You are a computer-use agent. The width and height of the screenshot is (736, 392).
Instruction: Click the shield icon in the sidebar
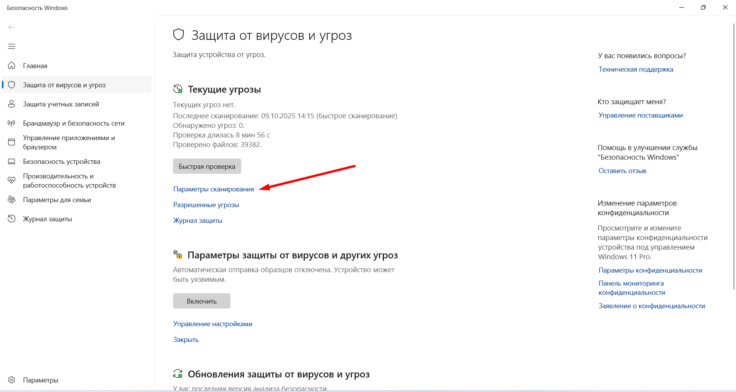tap(12, 85)
